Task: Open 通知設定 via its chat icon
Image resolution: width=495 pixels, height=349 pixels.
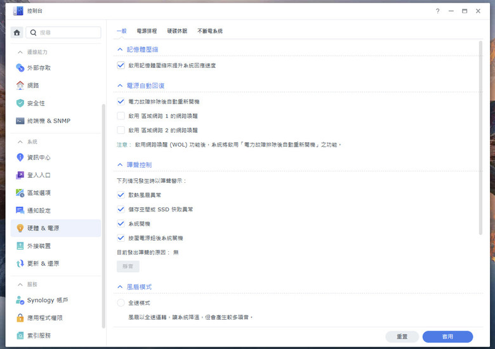Action: click(x=20, y=211)
